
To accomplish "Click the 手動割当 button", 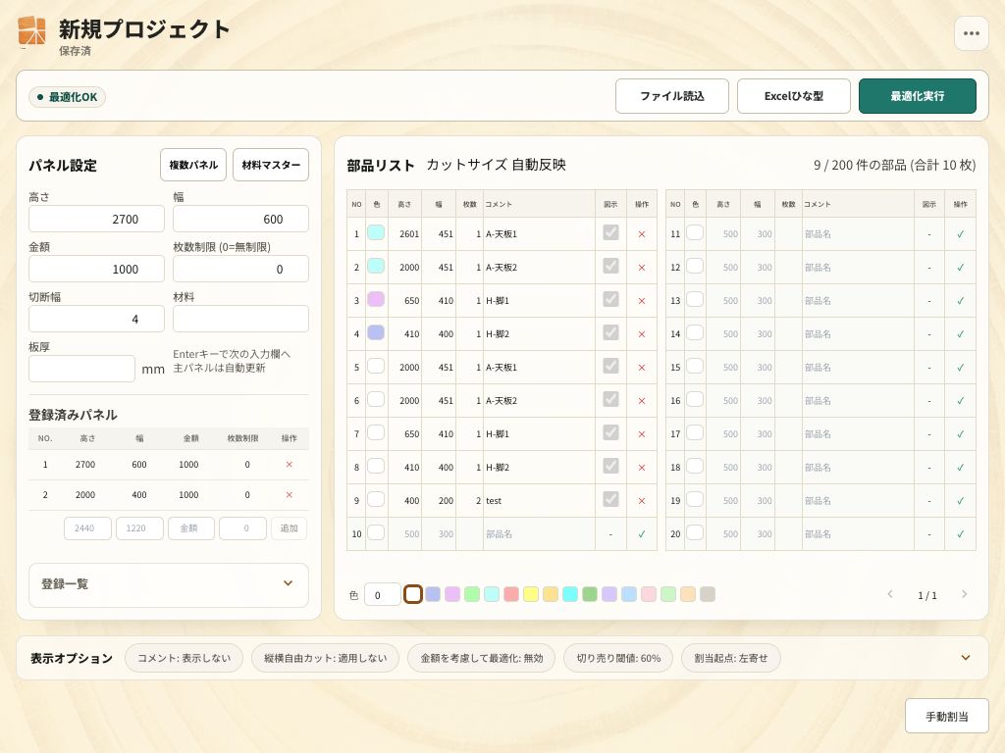I will coord(947,716).
